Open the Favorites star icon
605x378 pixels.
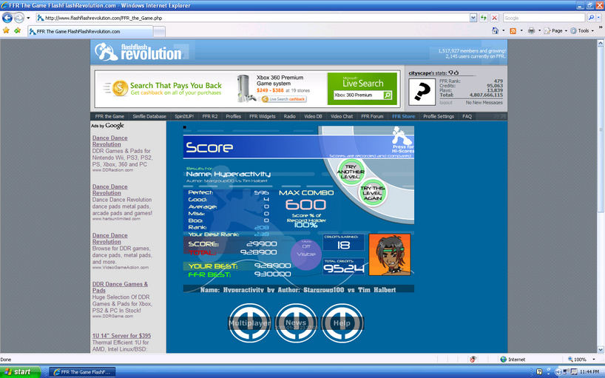click(6, 30)
